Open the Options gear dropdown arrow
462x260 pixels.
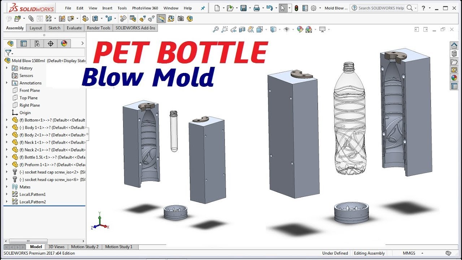pos(320,8)
